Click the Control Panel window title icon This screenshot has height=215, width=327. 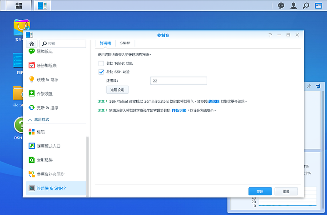[30, 35]
